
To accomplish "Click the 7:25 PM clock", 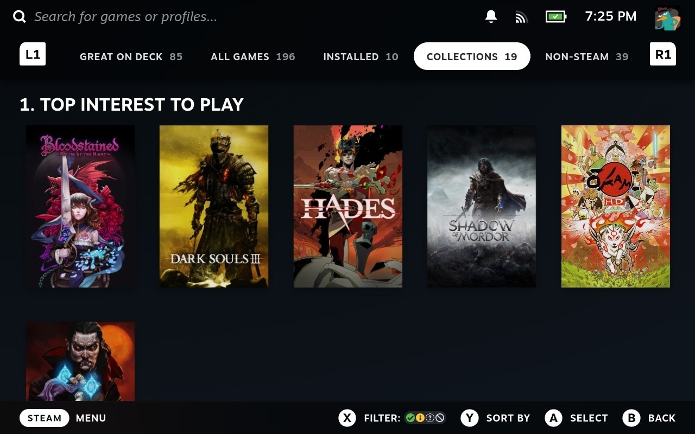I will tap(611, 17).
